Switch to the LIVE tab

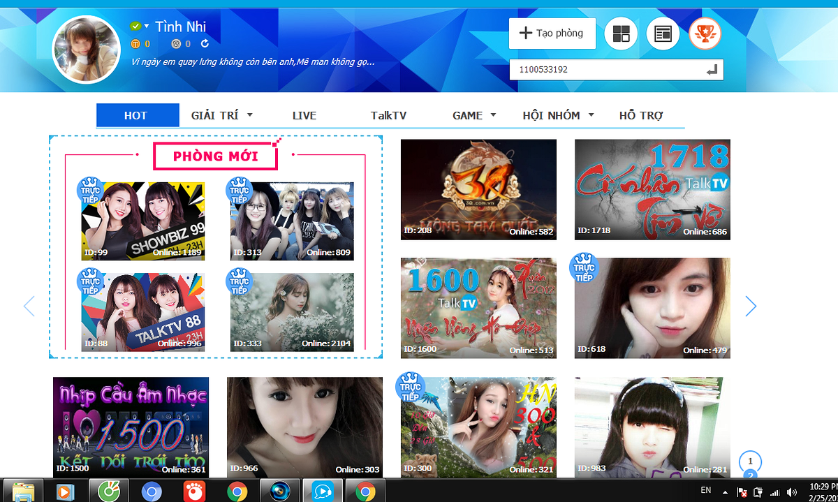(304, 115)
